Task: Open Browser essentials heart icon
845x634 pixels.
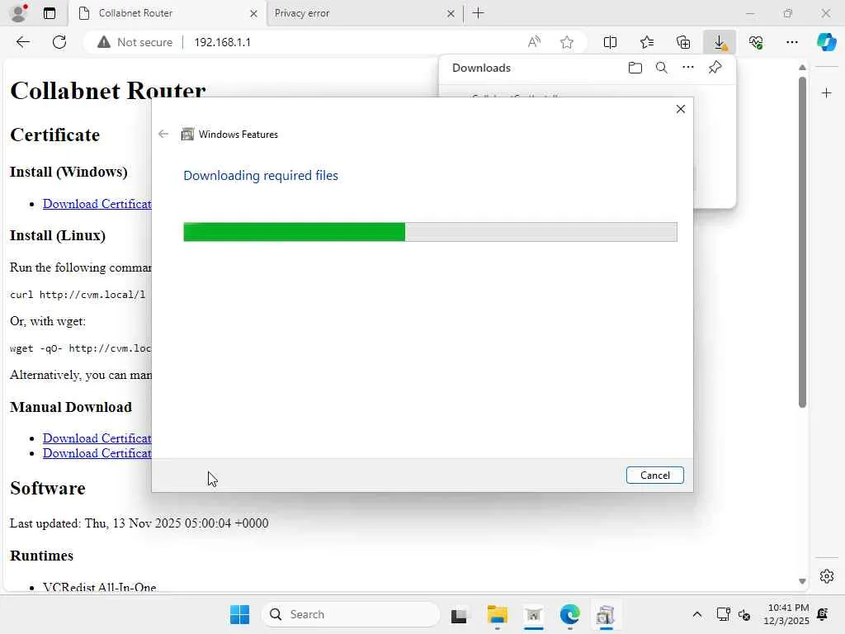Action: click(756, 42)
